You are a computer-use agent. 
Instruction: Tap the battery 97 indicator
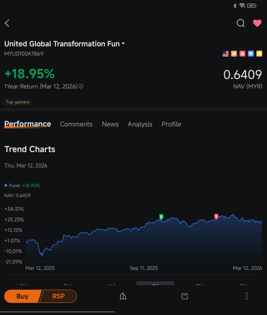252,6
